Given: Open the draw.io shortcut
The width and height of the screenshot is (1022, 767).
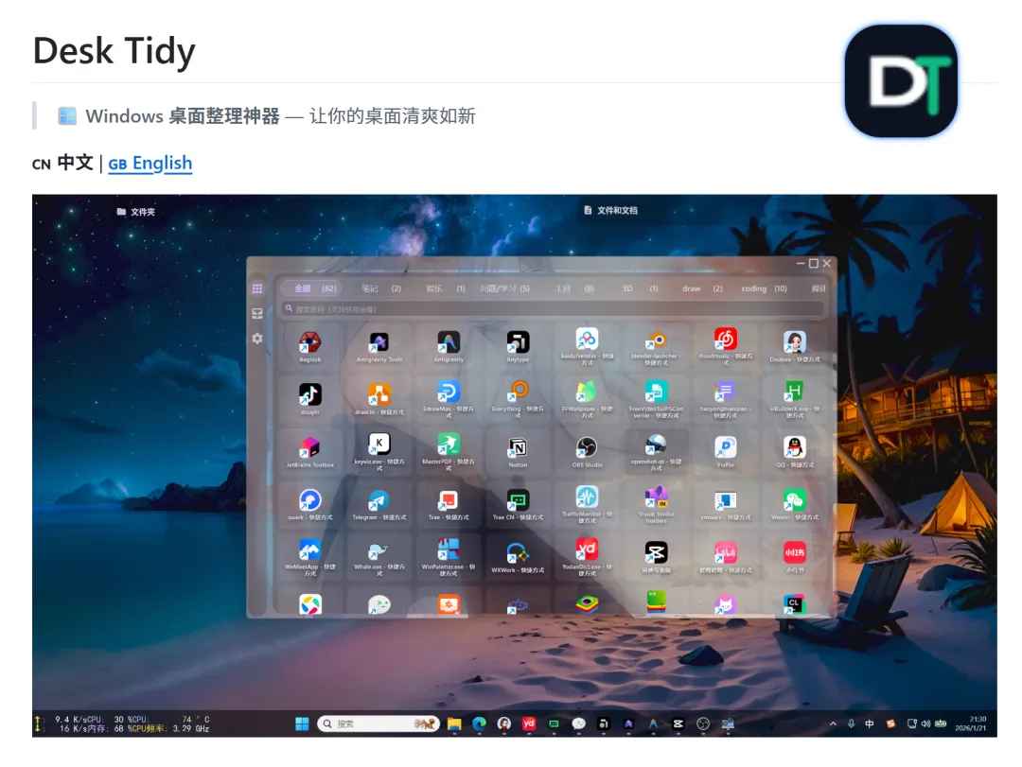Looking at the screenshot, I should (x=379, y=395).
